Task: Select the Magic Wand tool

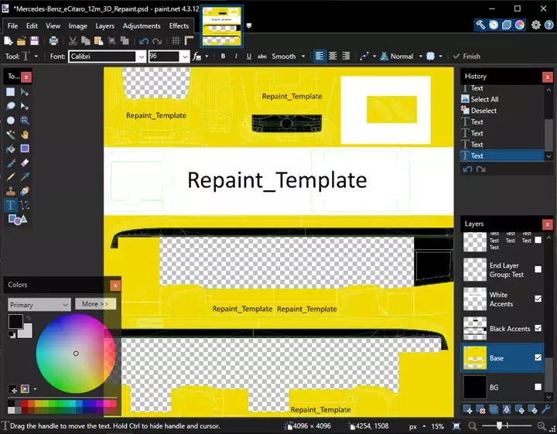Action: tap(11, 135)
